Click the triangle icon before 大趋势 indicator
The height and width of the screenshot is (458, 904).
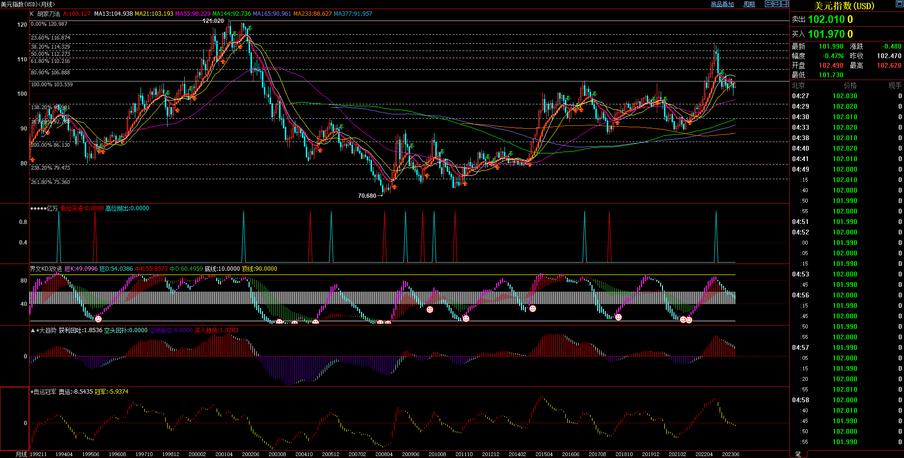tap(32, 330)
